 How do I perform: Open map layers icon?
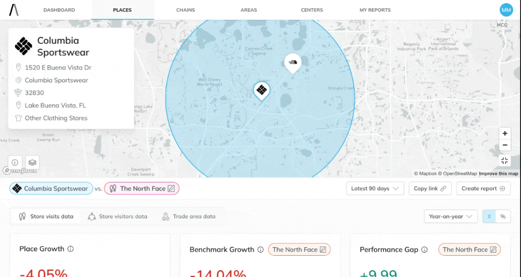coord(32,162)
